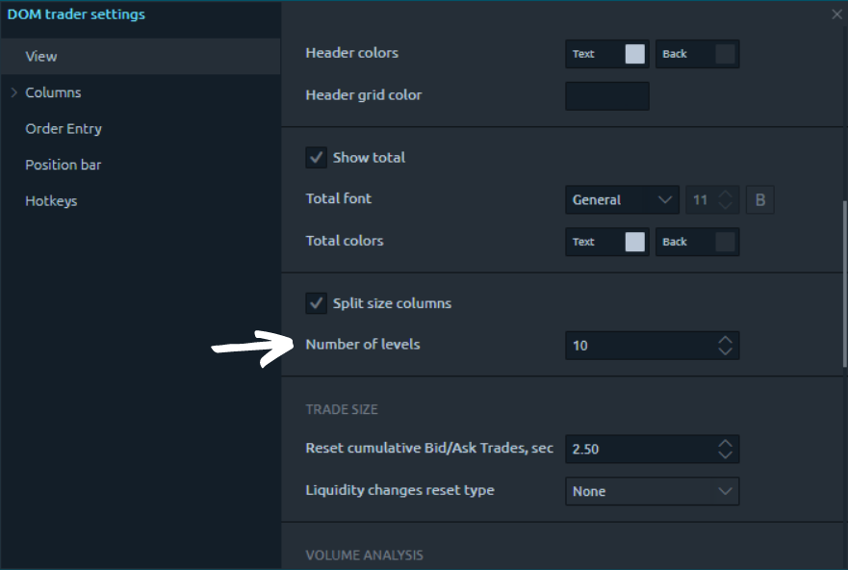Pick a new Header colors Text swatch
This screenshot has width=848, height=570.
635,54
